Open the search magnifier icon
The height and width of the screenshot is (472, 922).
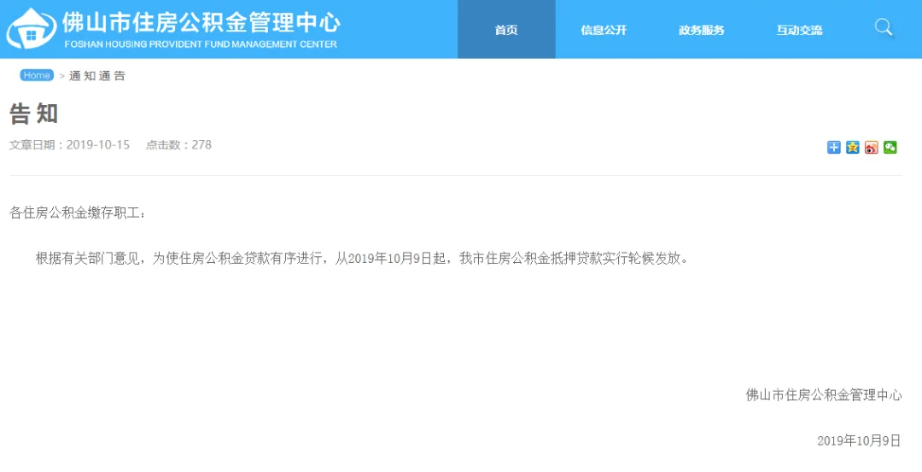coord(884,27)
